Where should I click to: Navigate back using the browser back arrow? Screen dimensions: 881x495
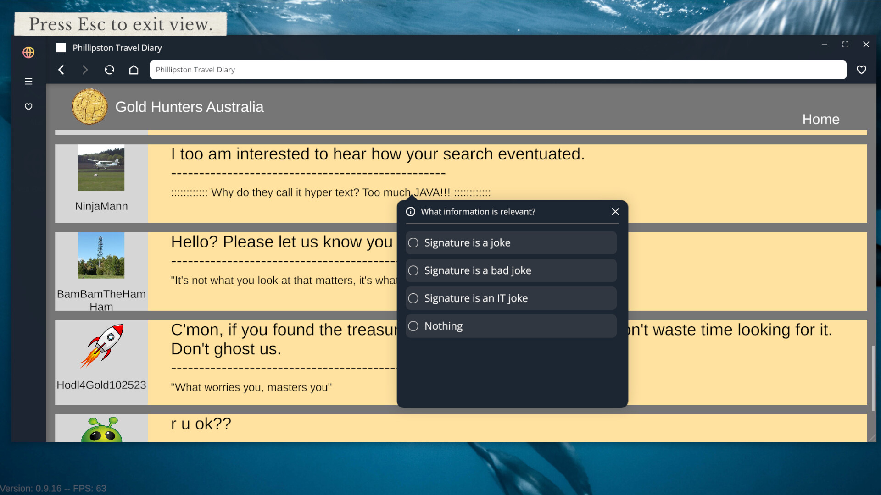click(61, 70)
